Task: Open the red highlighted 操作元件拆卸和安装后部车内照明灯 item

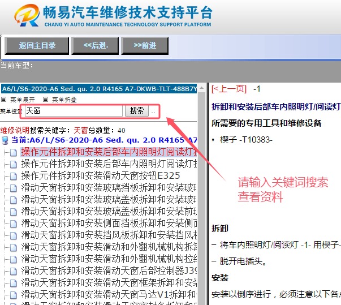Action: click(x=109, y=152)
